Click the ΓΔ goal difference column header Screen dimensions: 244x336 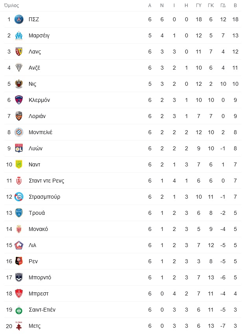pyautogui.click(x=223, y=6)
